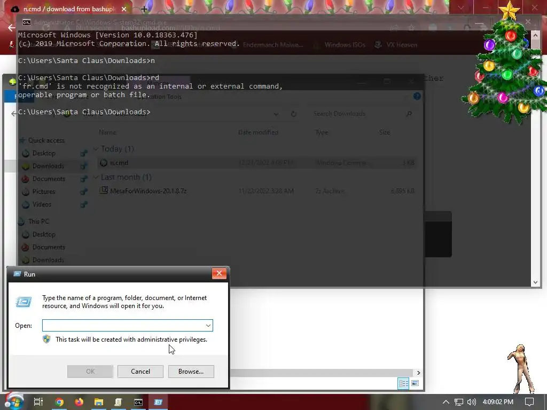This screenshot has height=410, width=547.
Task: Open the VX Heaven bookmark
Action: tap(396, 45)
